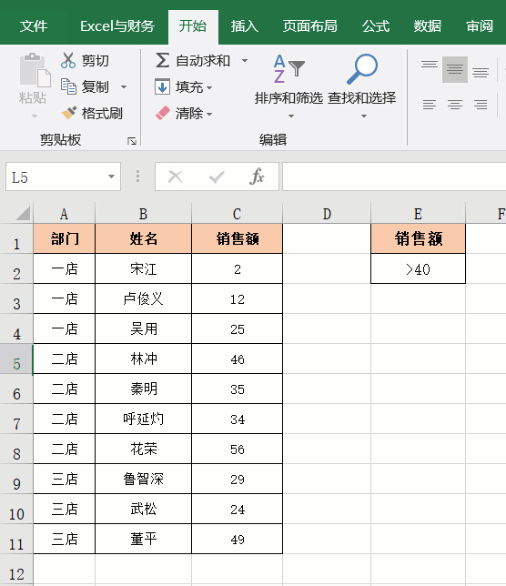Image resolution: width=506 pixels, height=586 pixels.
Task: Click the 查找和选择 label
Action: [x=361, y=98]
